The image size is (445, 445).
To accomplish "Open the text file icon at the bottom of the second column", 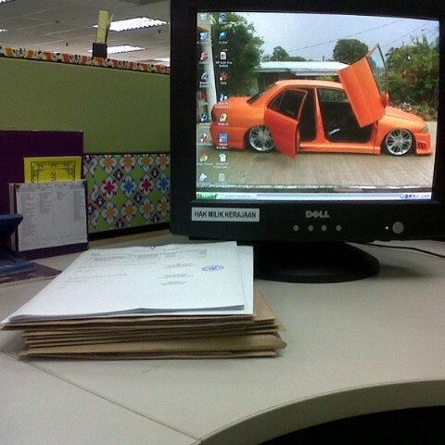I will point(222,178).
